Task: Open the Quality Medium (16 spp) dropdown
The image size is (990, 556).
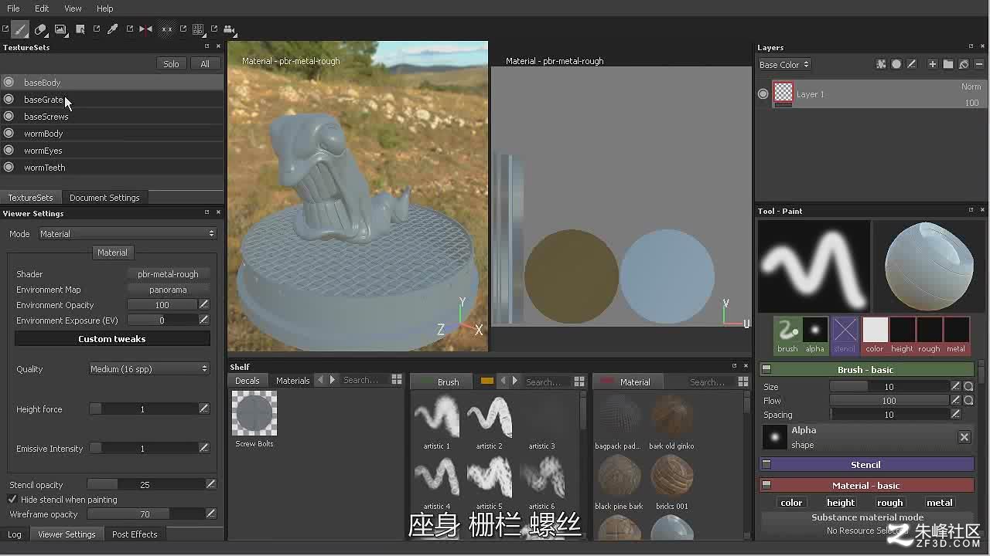Action: coord(148,369)
